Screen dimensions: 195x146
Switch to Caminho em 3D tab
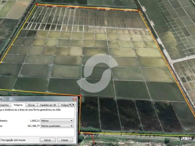coord(48,105)
